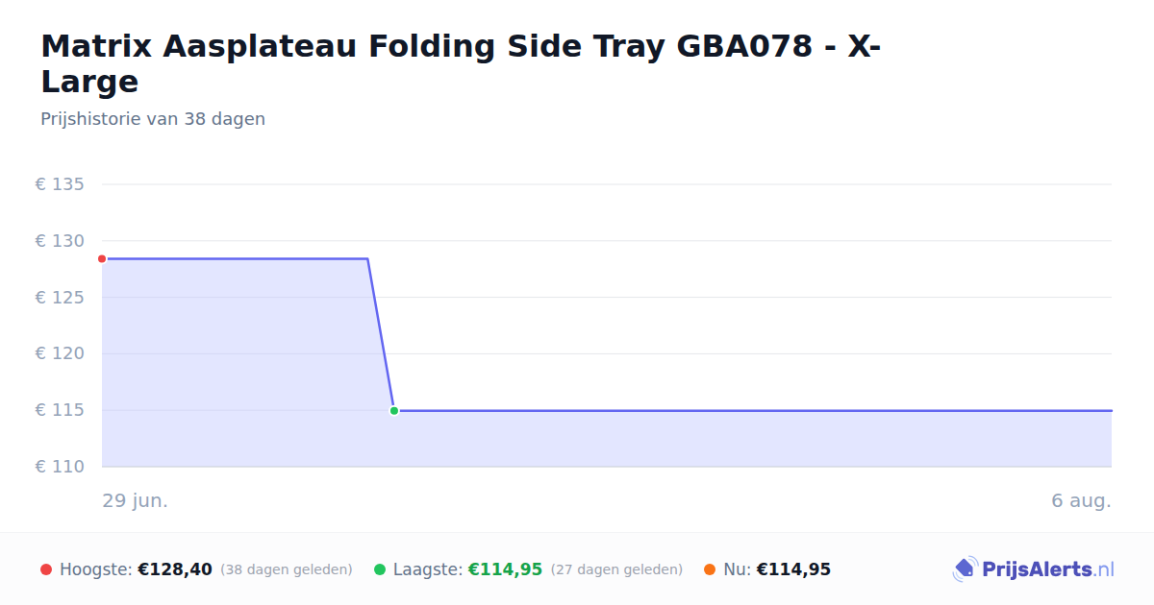Open the PrijsAlerts.nl brand link
This screenshot has height=605, width=1154.
pos(1034,569)
